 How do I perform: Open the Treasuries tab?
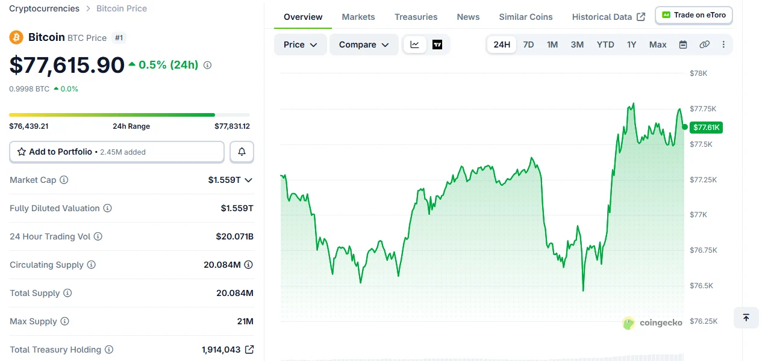(x=416, y=17)
